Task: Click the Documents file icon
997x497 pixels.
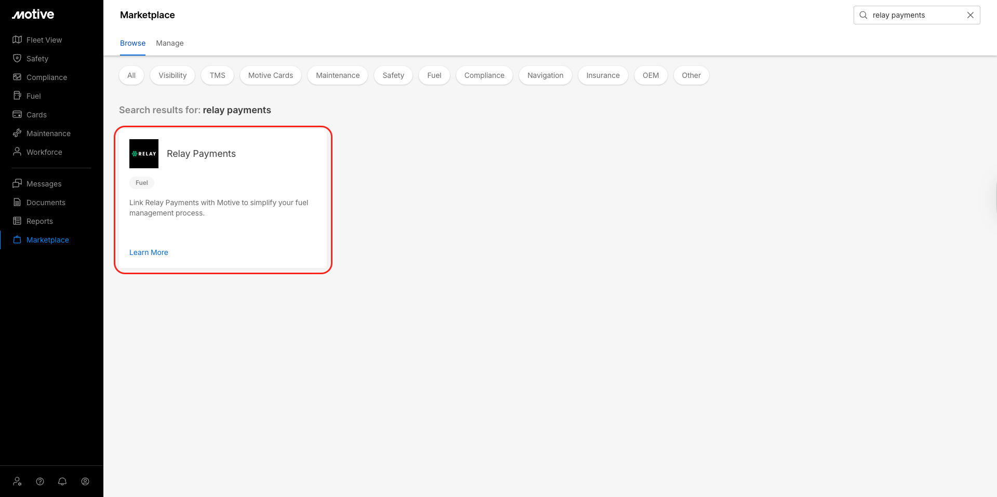Action: pyautogui.click(x=17, y=203)
